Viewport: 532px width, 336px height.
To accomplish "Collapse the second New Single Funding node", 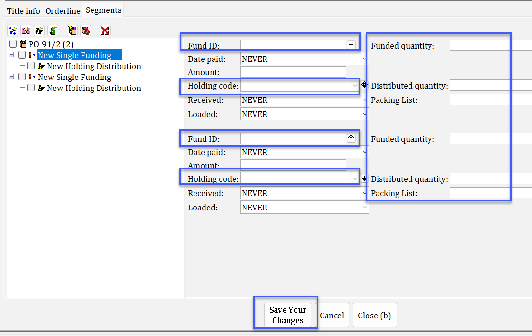I will click(x=11, y=77).
